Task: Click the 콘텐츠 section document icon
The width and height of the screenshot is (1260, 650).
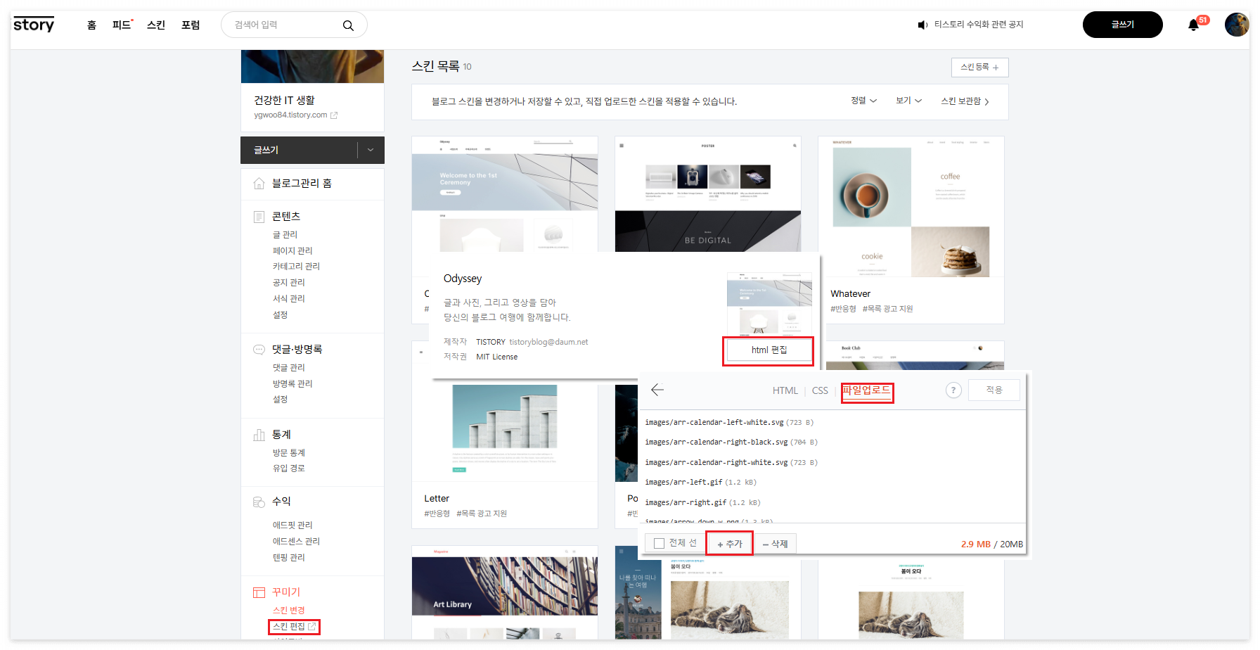Action: pos(259,217)
